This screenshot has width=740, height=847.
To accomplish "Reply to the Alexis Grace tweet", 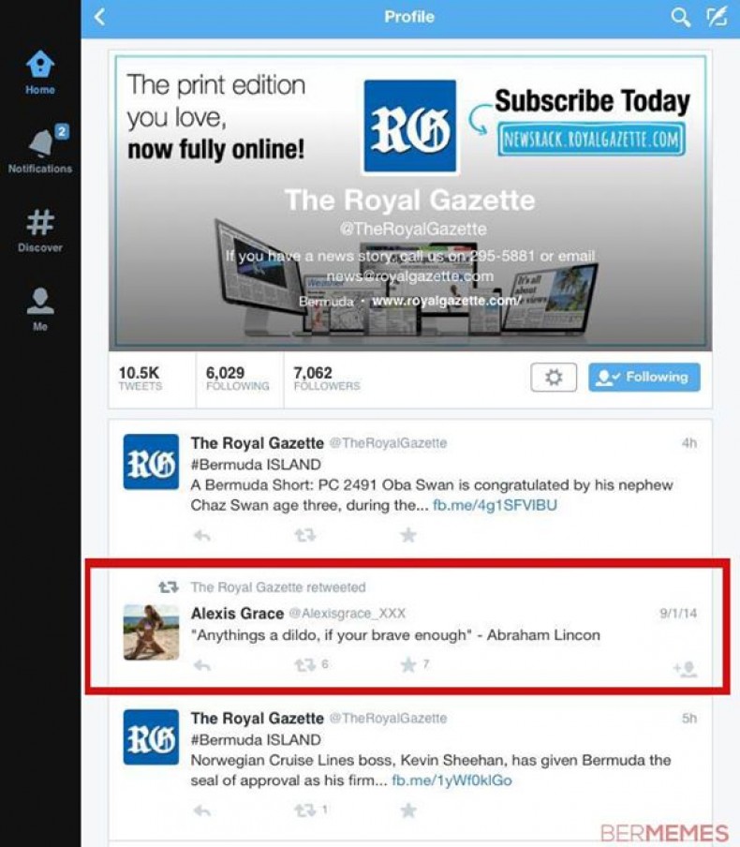I will (202, 665).
